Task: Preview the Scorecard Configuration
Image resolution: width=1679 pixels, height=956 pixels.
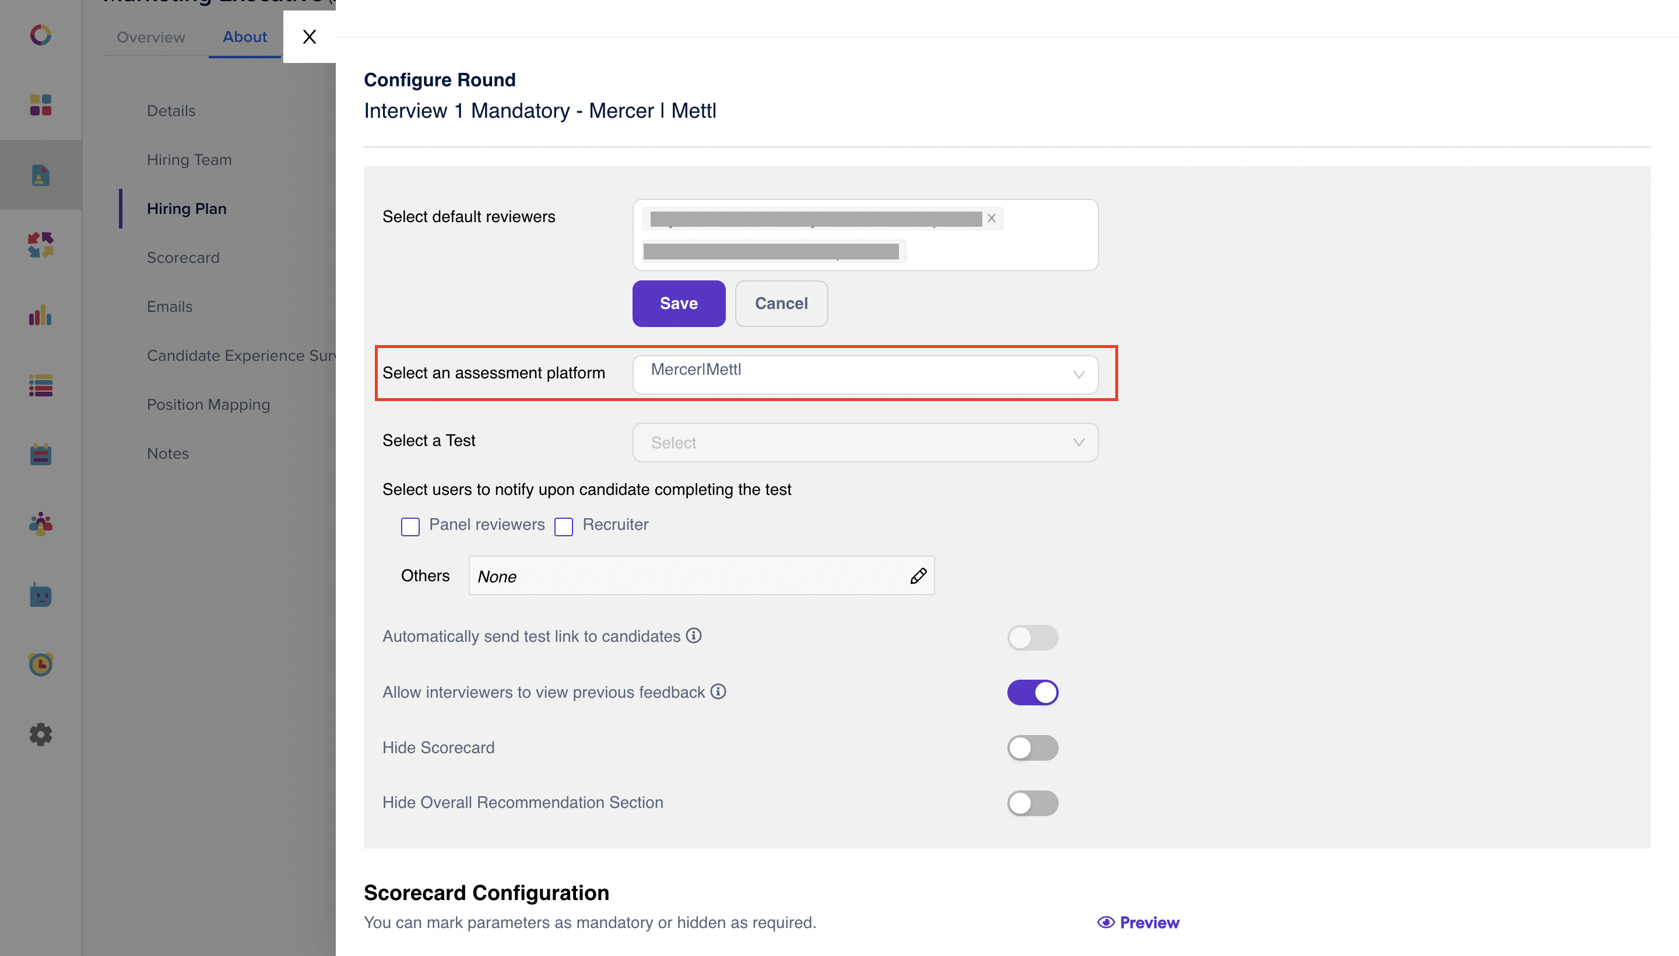Action: tap(1138, 922)
